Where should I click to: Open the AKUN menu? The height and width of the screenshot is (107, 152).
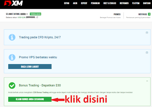point(75,3)
